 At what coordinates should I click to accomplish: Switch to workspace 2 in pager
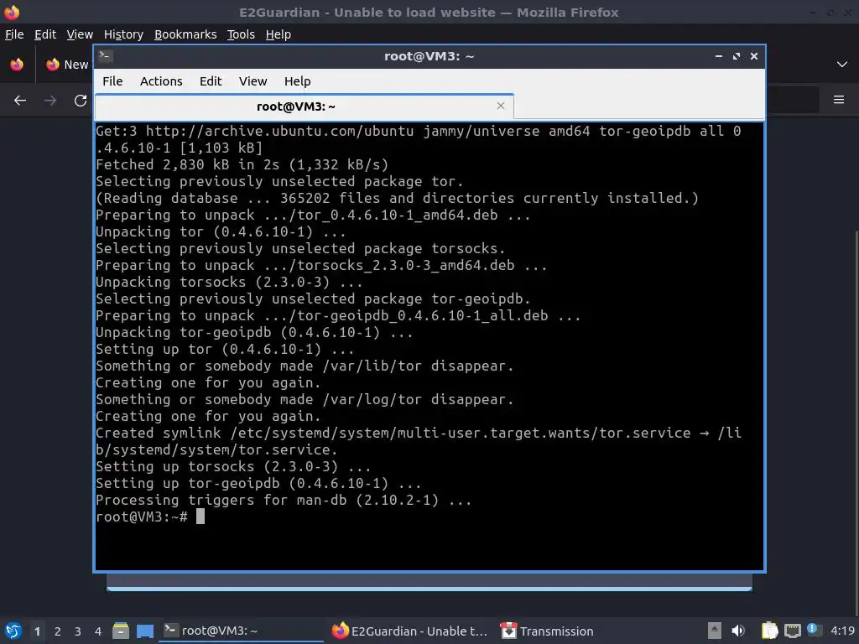pyautogui.click(x=58, y=631)
